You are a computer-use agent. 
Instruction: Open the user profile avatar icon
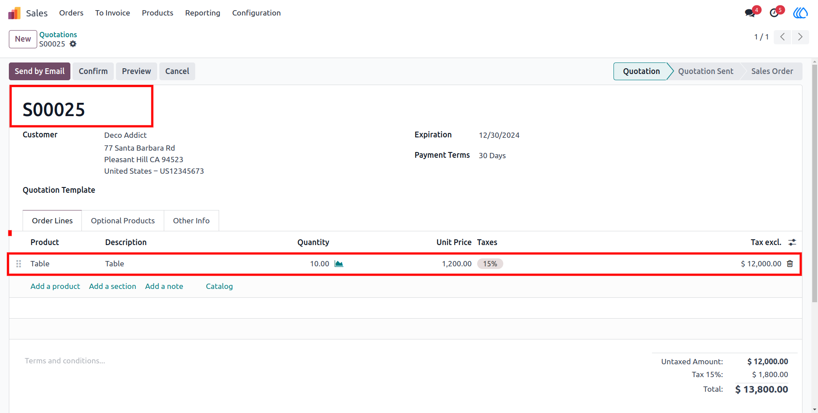pos(800,13)
